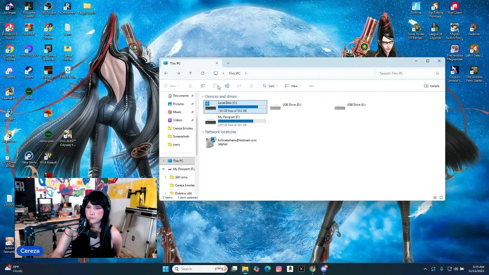Select the fullmetalhans@hotmail.com network location
The height and width of the screenshot is (275, 489).
(235, 142)
